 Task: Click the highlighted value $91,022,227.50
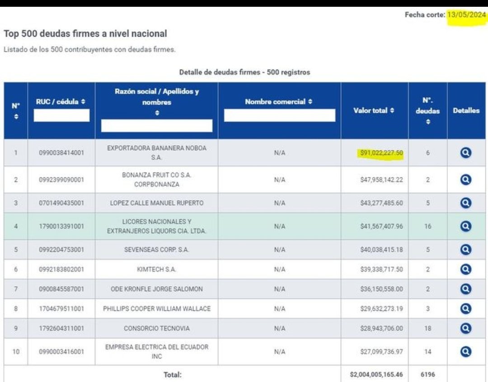click(x=381, y=153)
